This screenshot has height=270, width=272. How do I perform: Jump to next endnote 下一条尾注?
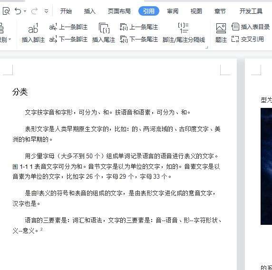(x=139, y=39)
